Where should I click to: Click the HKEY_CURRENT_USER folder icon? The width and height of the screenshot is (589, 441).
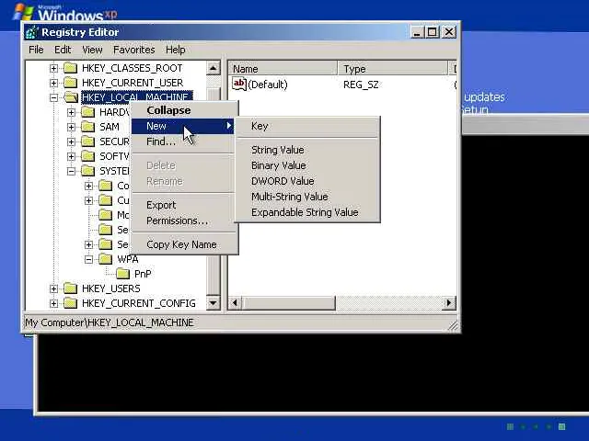pos(70,83)
